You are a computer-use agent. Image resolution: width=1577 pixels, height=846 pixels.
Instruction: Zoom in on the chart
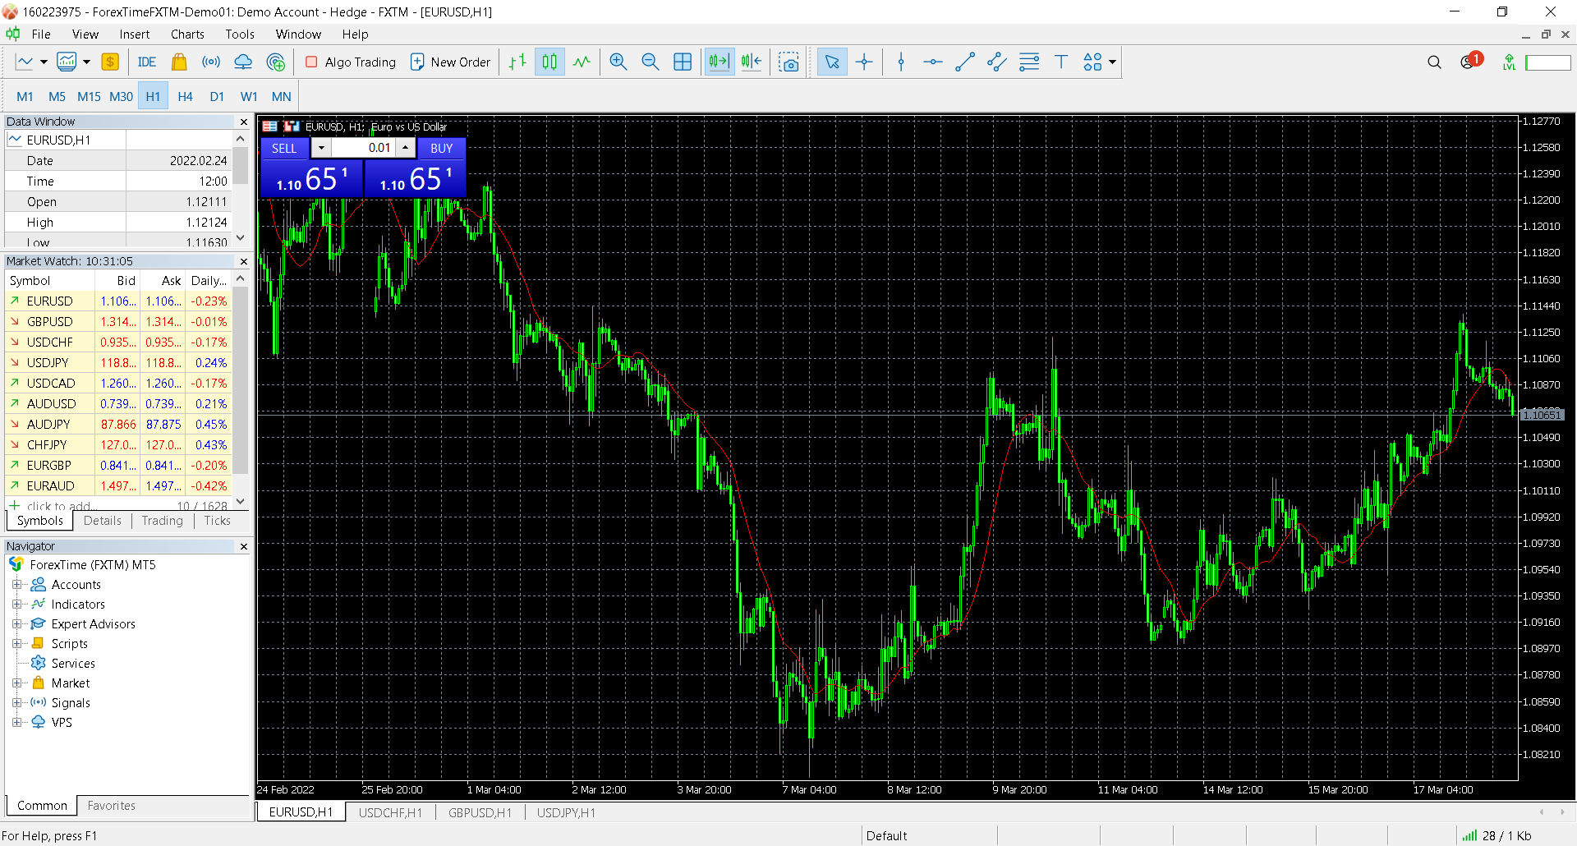pos(618,62)
